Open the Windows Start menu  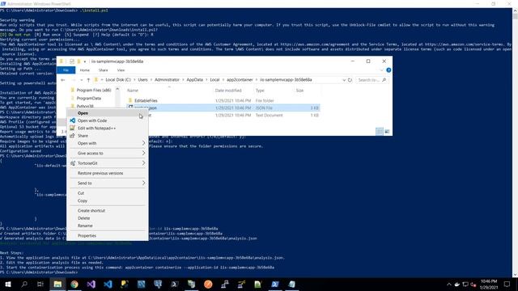click(8, 285)
